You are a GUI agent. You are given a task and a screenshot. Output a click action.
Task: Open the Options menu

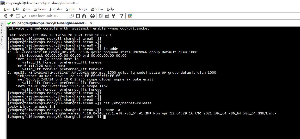coord(40,9)
